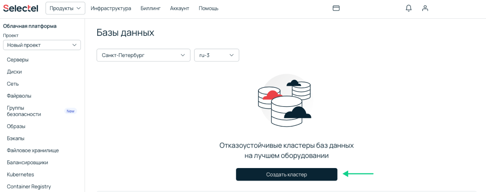Open notifications bell icon
486x192 pixels.
click(x=409, y=8)
